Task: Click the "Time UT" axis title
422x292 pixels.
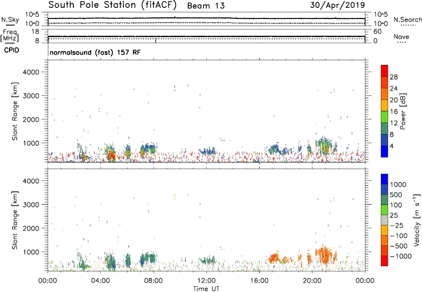Action: (x=206, y=288)
